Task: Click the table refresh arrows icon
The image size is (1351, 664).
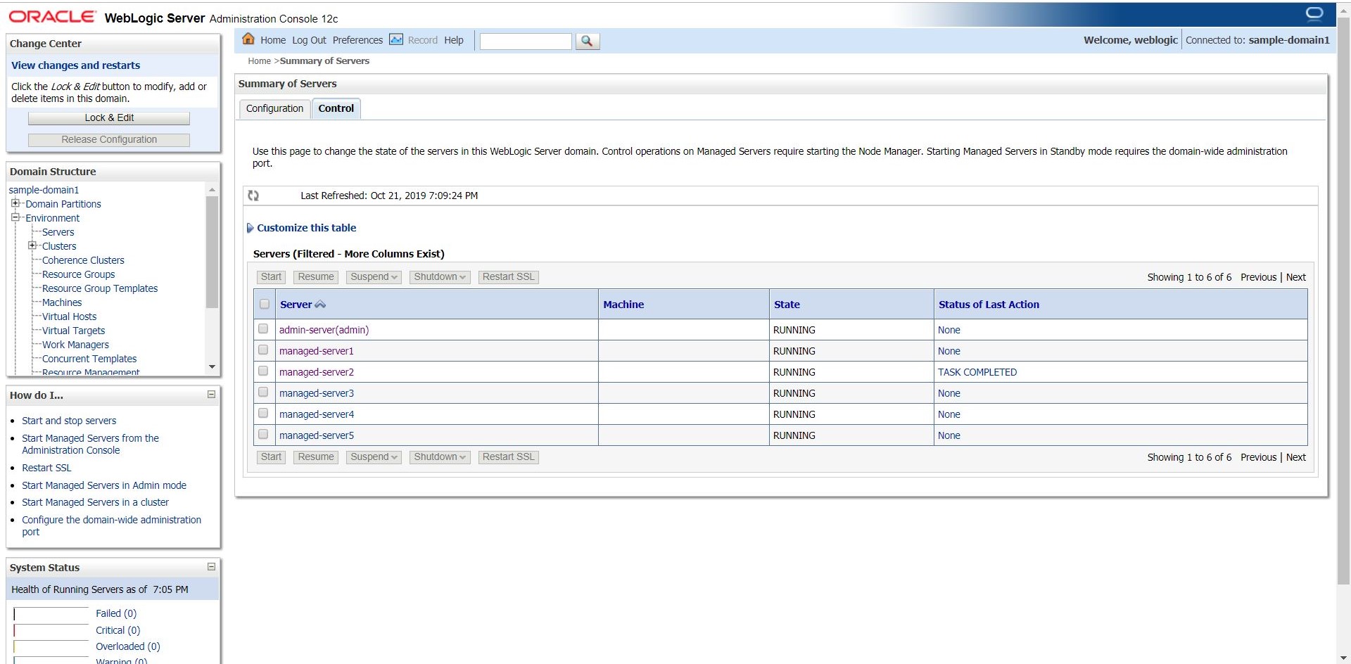Action: [x=253, y=196]
